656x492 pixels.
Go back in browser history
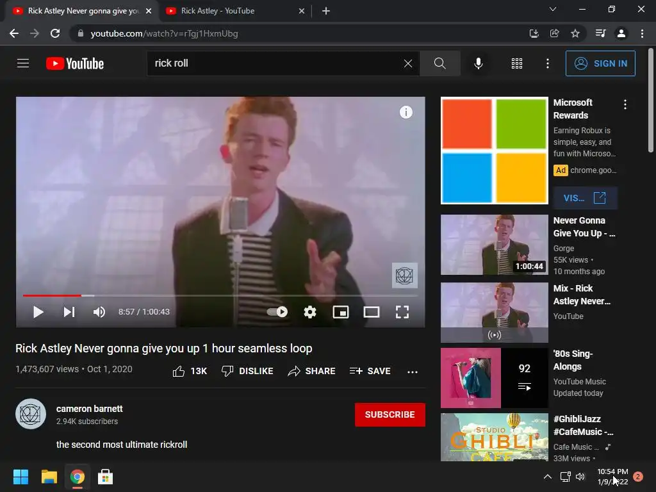click(14, 33)
